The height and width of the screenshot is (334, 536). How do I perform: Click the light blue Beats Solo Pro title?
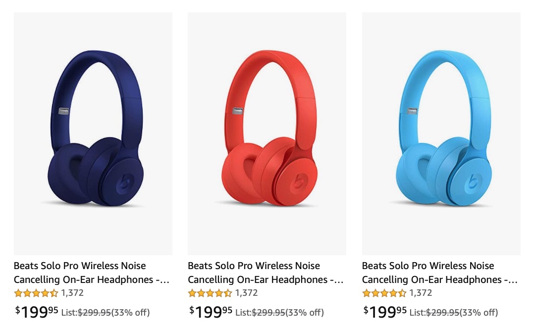pyautogui.click(x=440, y=273)
